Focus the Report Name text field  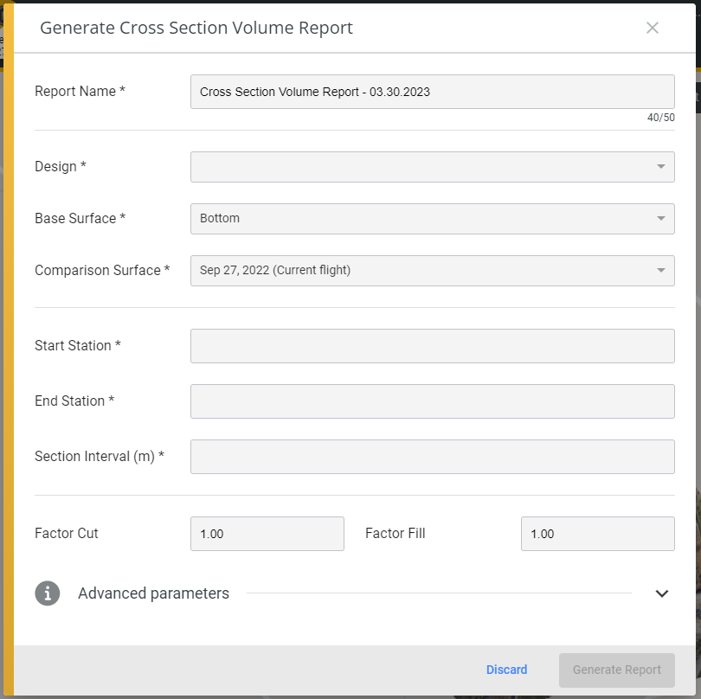tap(433, 92)
